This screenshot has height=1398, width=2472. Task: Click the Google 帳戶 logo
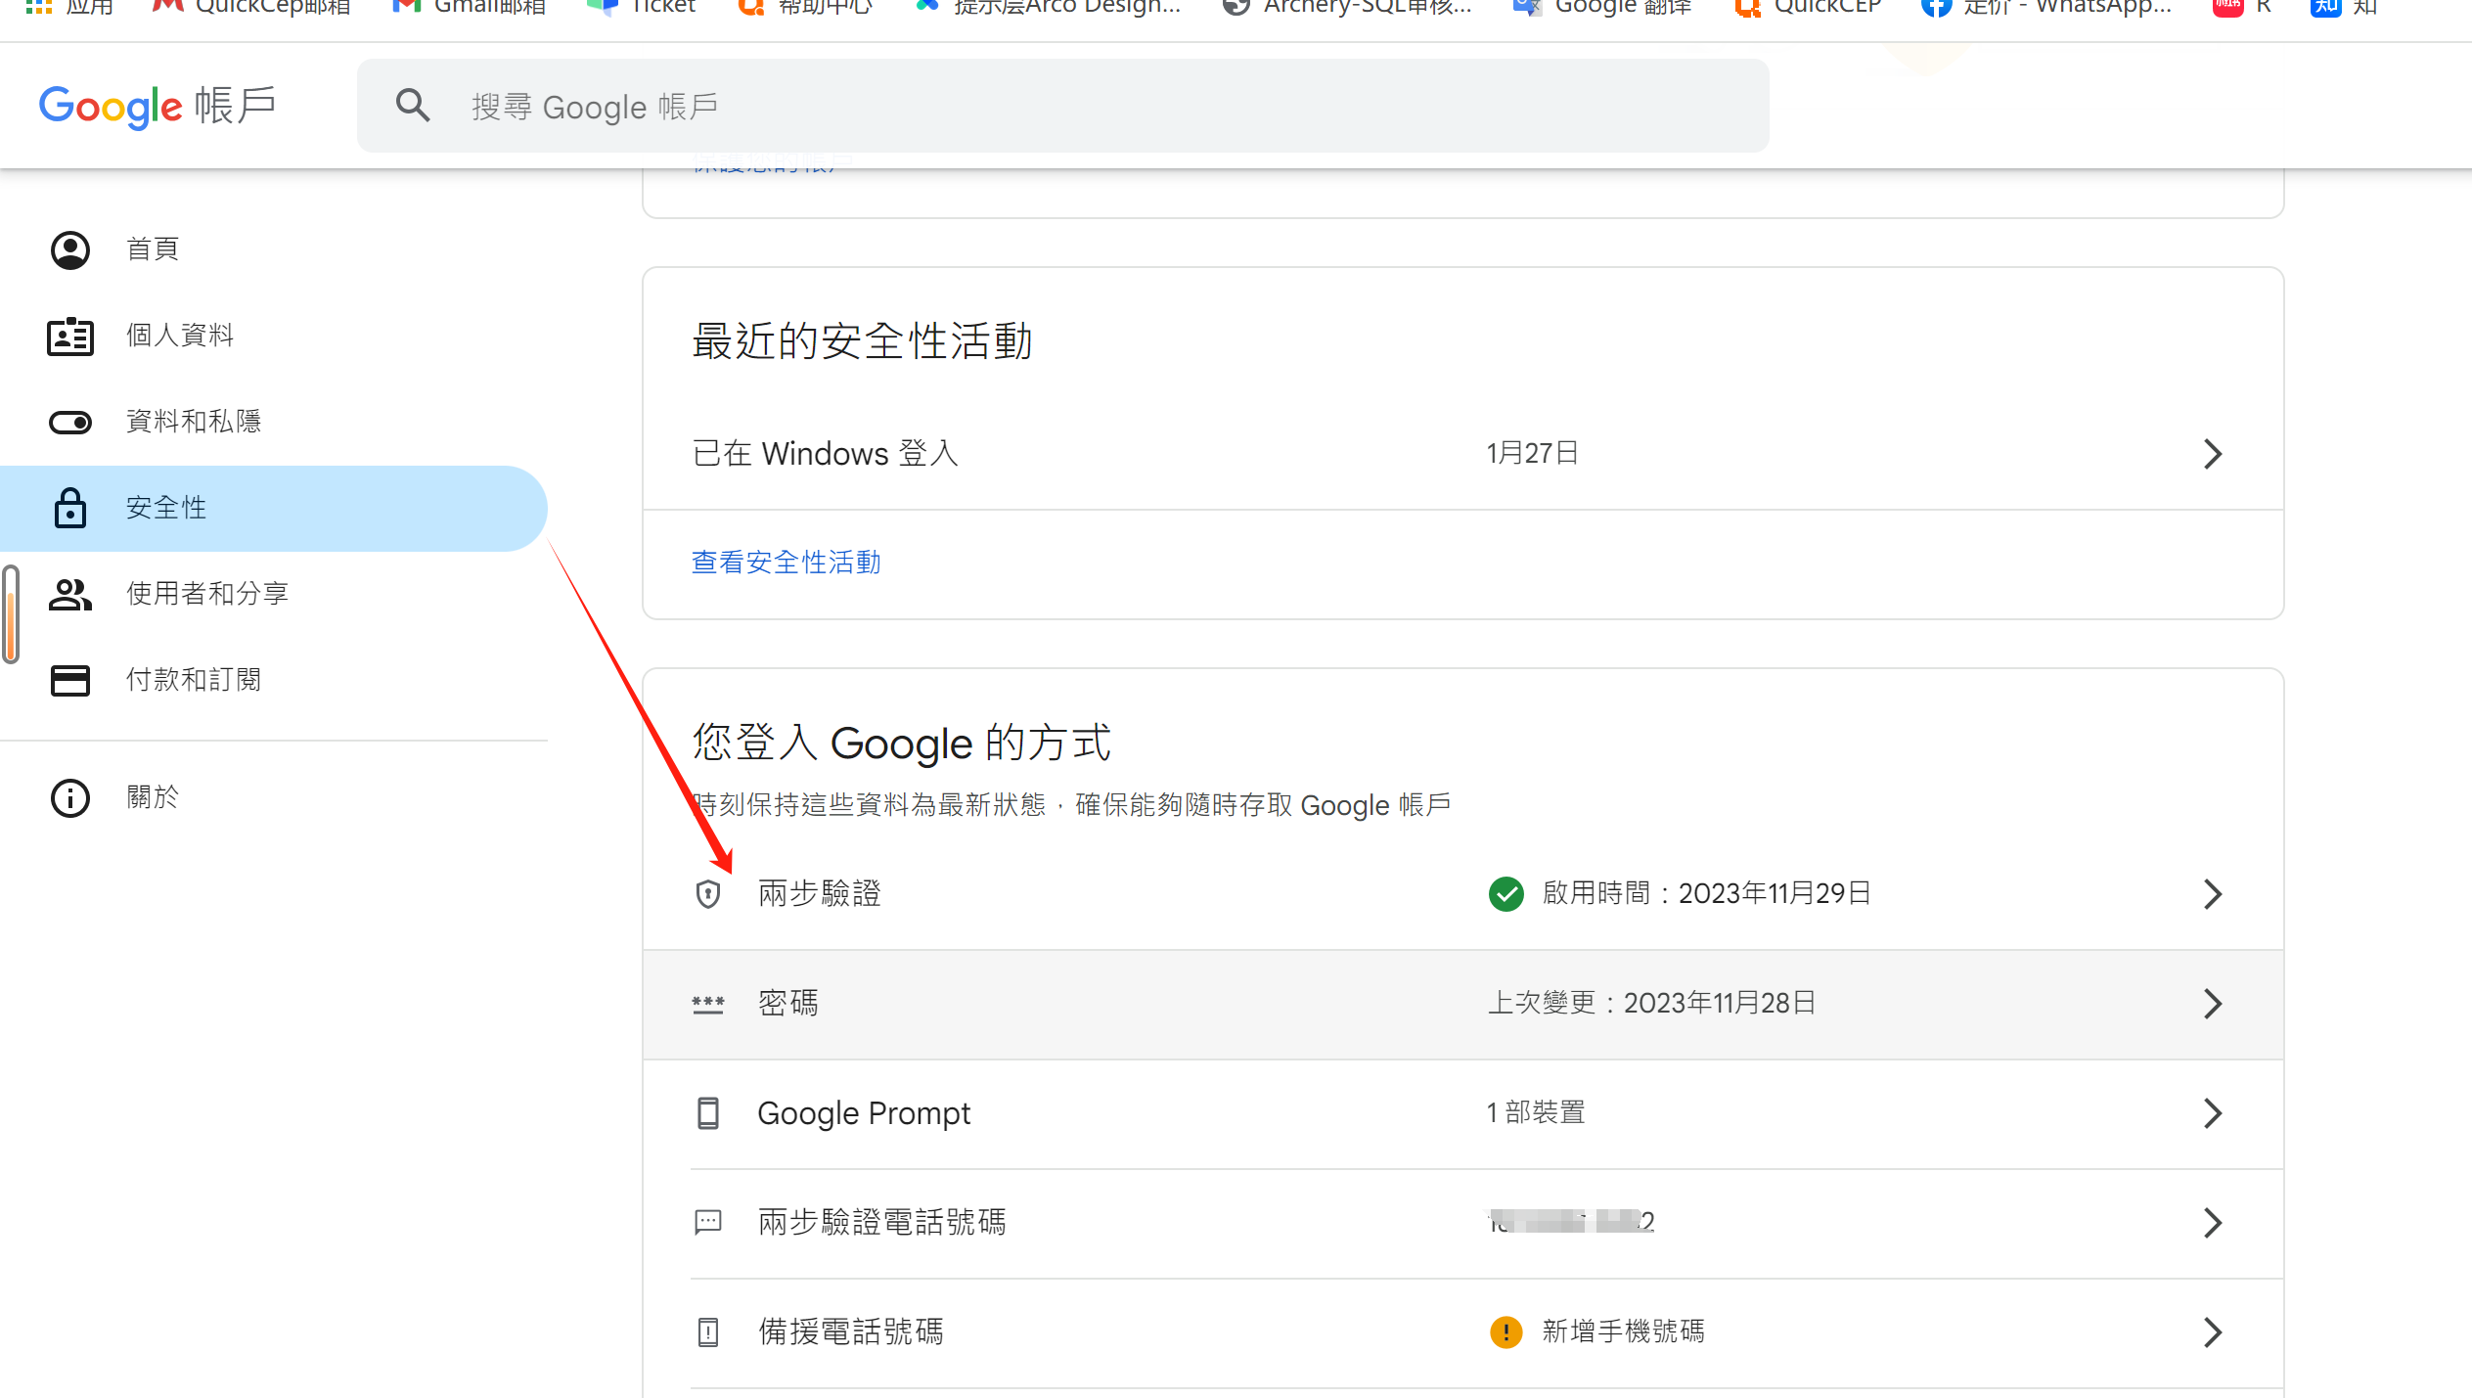[x=157, y=106]
